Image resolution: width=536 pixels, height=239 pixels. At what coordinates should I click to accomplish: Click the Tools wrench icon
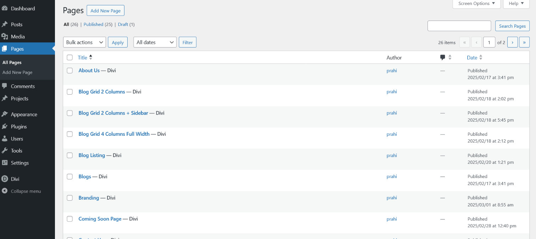click(x=5, y=151)
